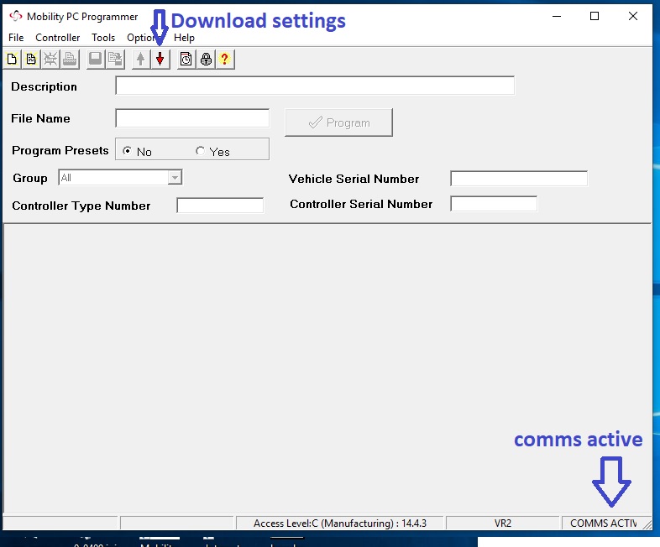Click the floppy disk save icon
This screenshot has width=660, height=547.
[95, 59]
